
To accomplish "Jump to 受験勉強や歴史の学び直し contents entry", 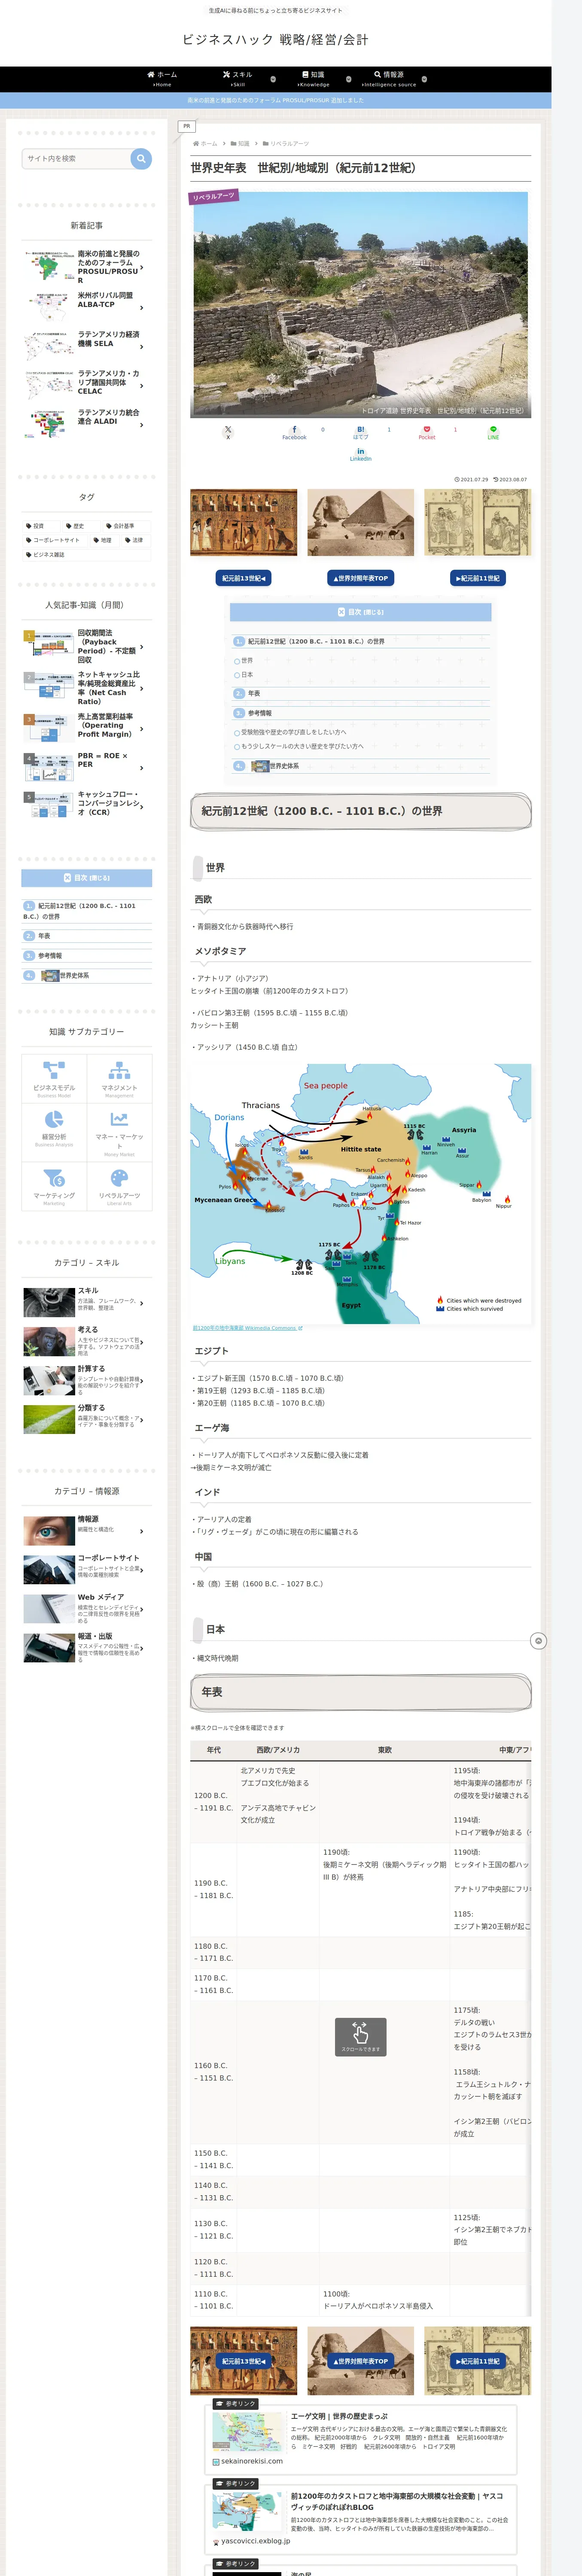I will point(294,732).
